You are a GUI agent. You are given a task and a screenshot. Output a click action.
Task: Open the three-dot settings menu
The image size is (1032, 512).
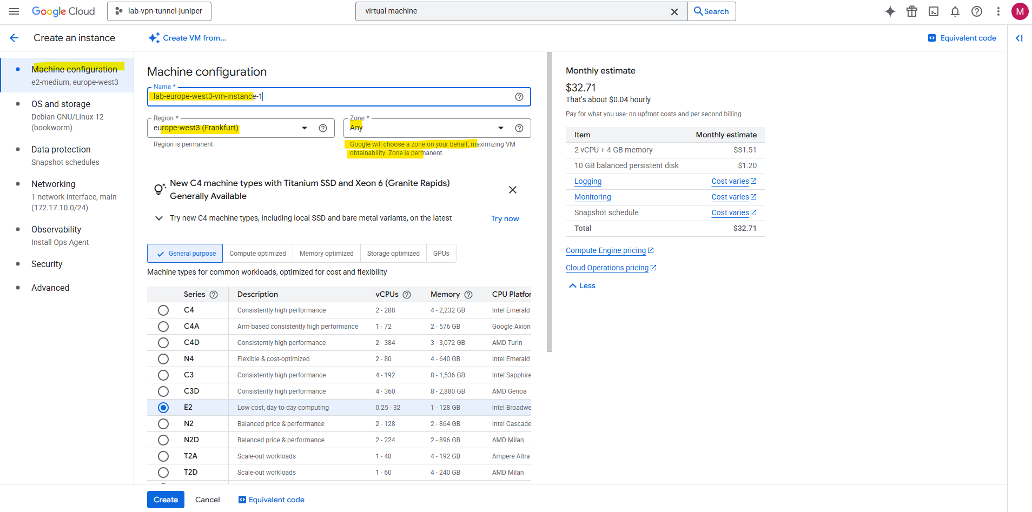click(x=998, y=11)
